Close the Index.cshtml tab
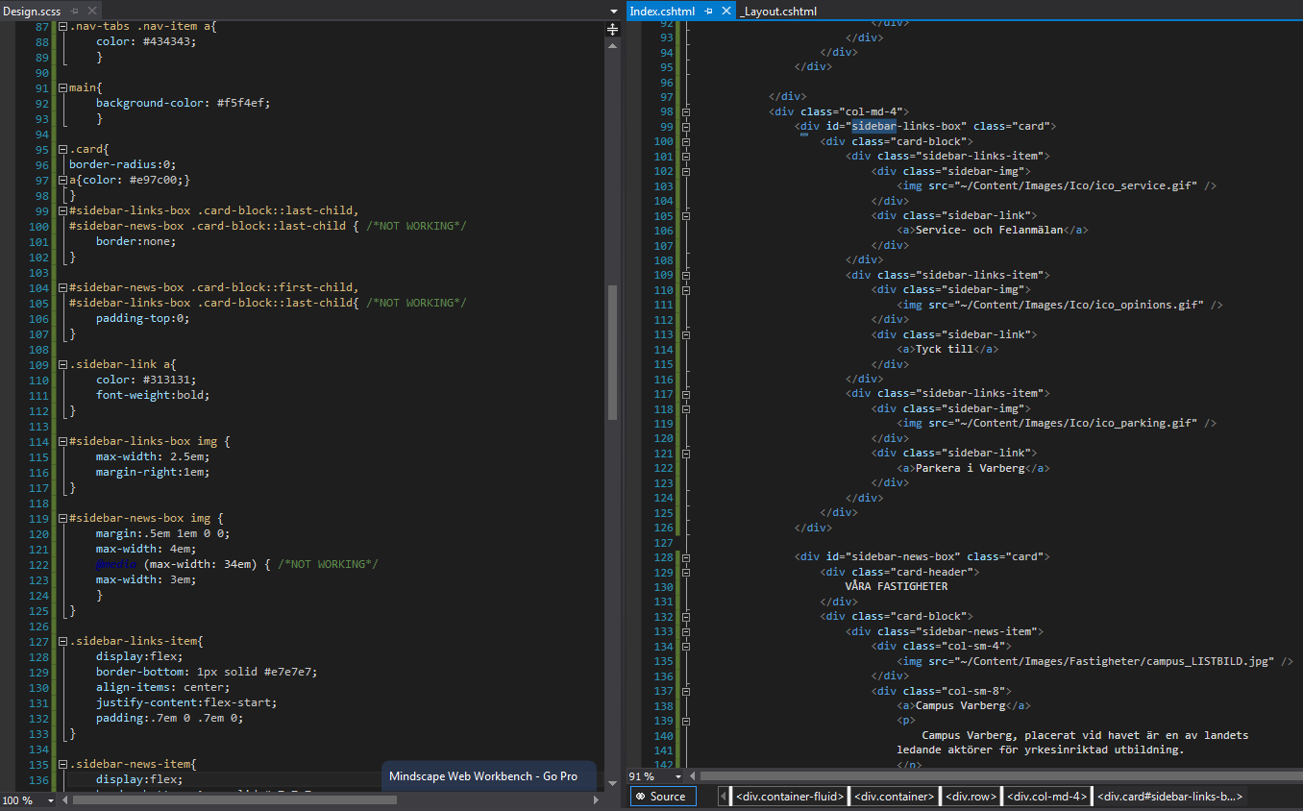Image resolution: width=1303 pixels, height=811 pixels. point(725,11)
